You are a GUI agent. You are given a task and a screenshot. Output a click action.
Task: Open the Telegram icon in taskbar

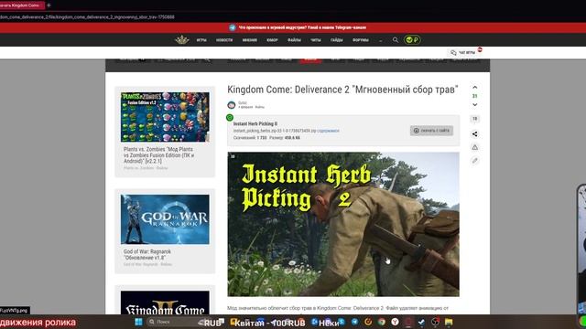[354, 322]
